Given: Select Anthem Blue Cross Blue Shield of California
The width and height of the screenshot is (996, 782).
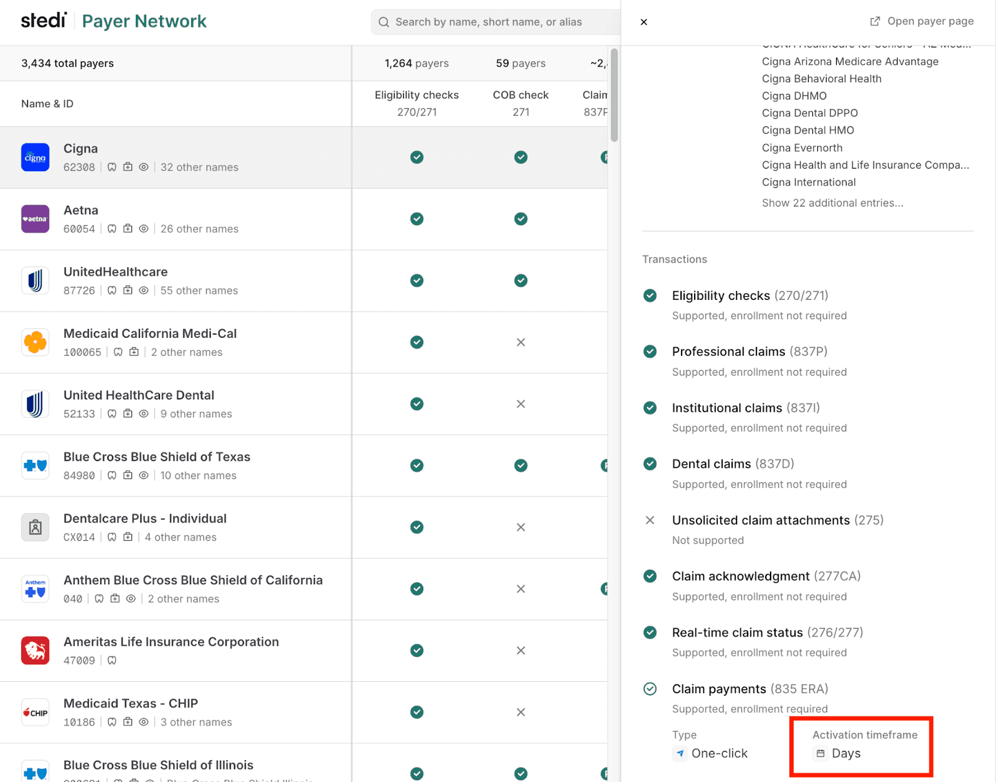Looking at the screenshot, I should 193,580.
